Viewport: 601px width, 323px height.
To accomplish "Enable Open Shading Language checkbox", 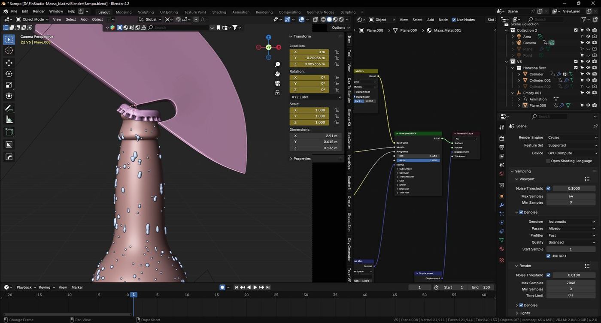I will [548, 161].
